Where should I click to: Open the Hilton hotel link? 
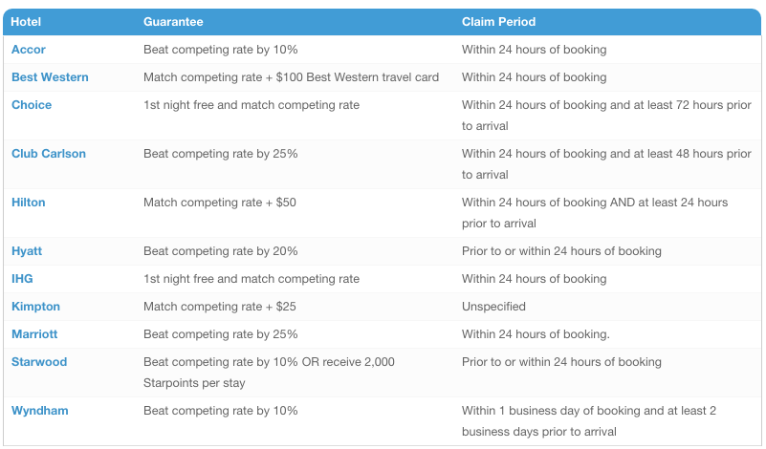click(29, 203)
